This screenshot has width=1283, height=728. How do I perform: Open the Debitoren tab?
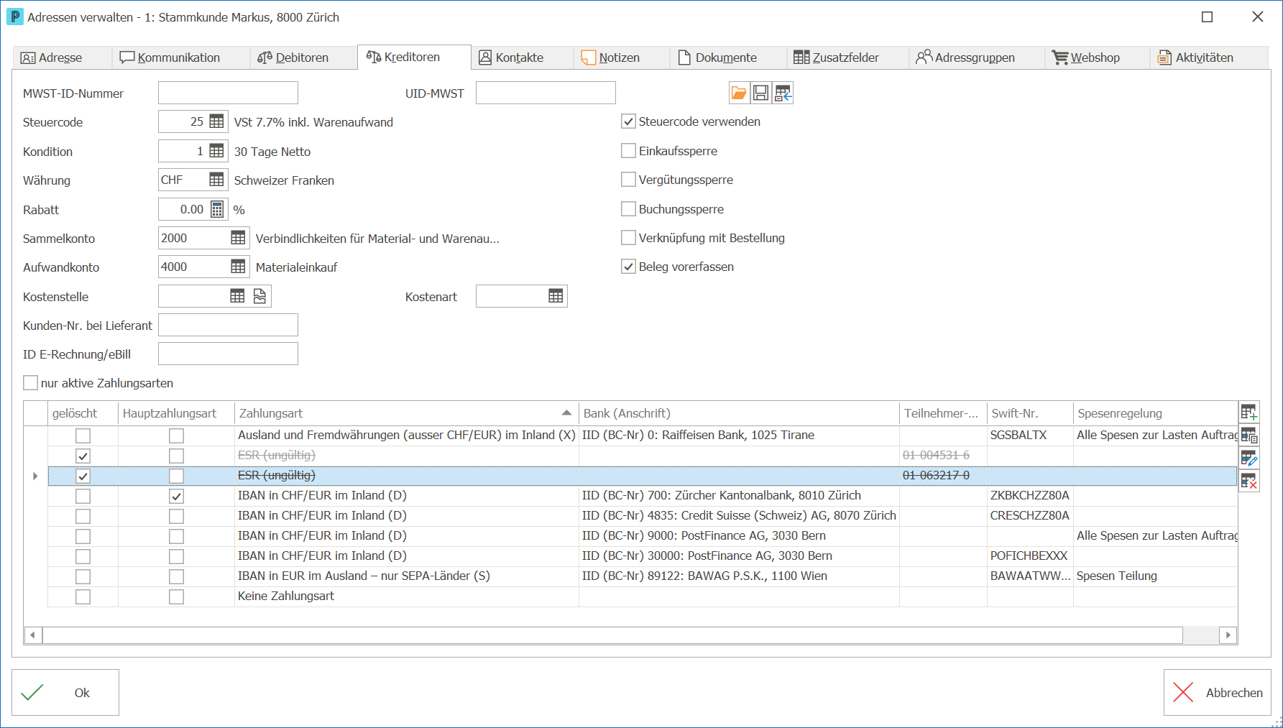302,57
